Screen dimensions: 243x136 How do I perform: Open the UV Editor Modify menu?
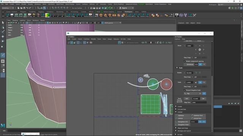coord(93,39)
